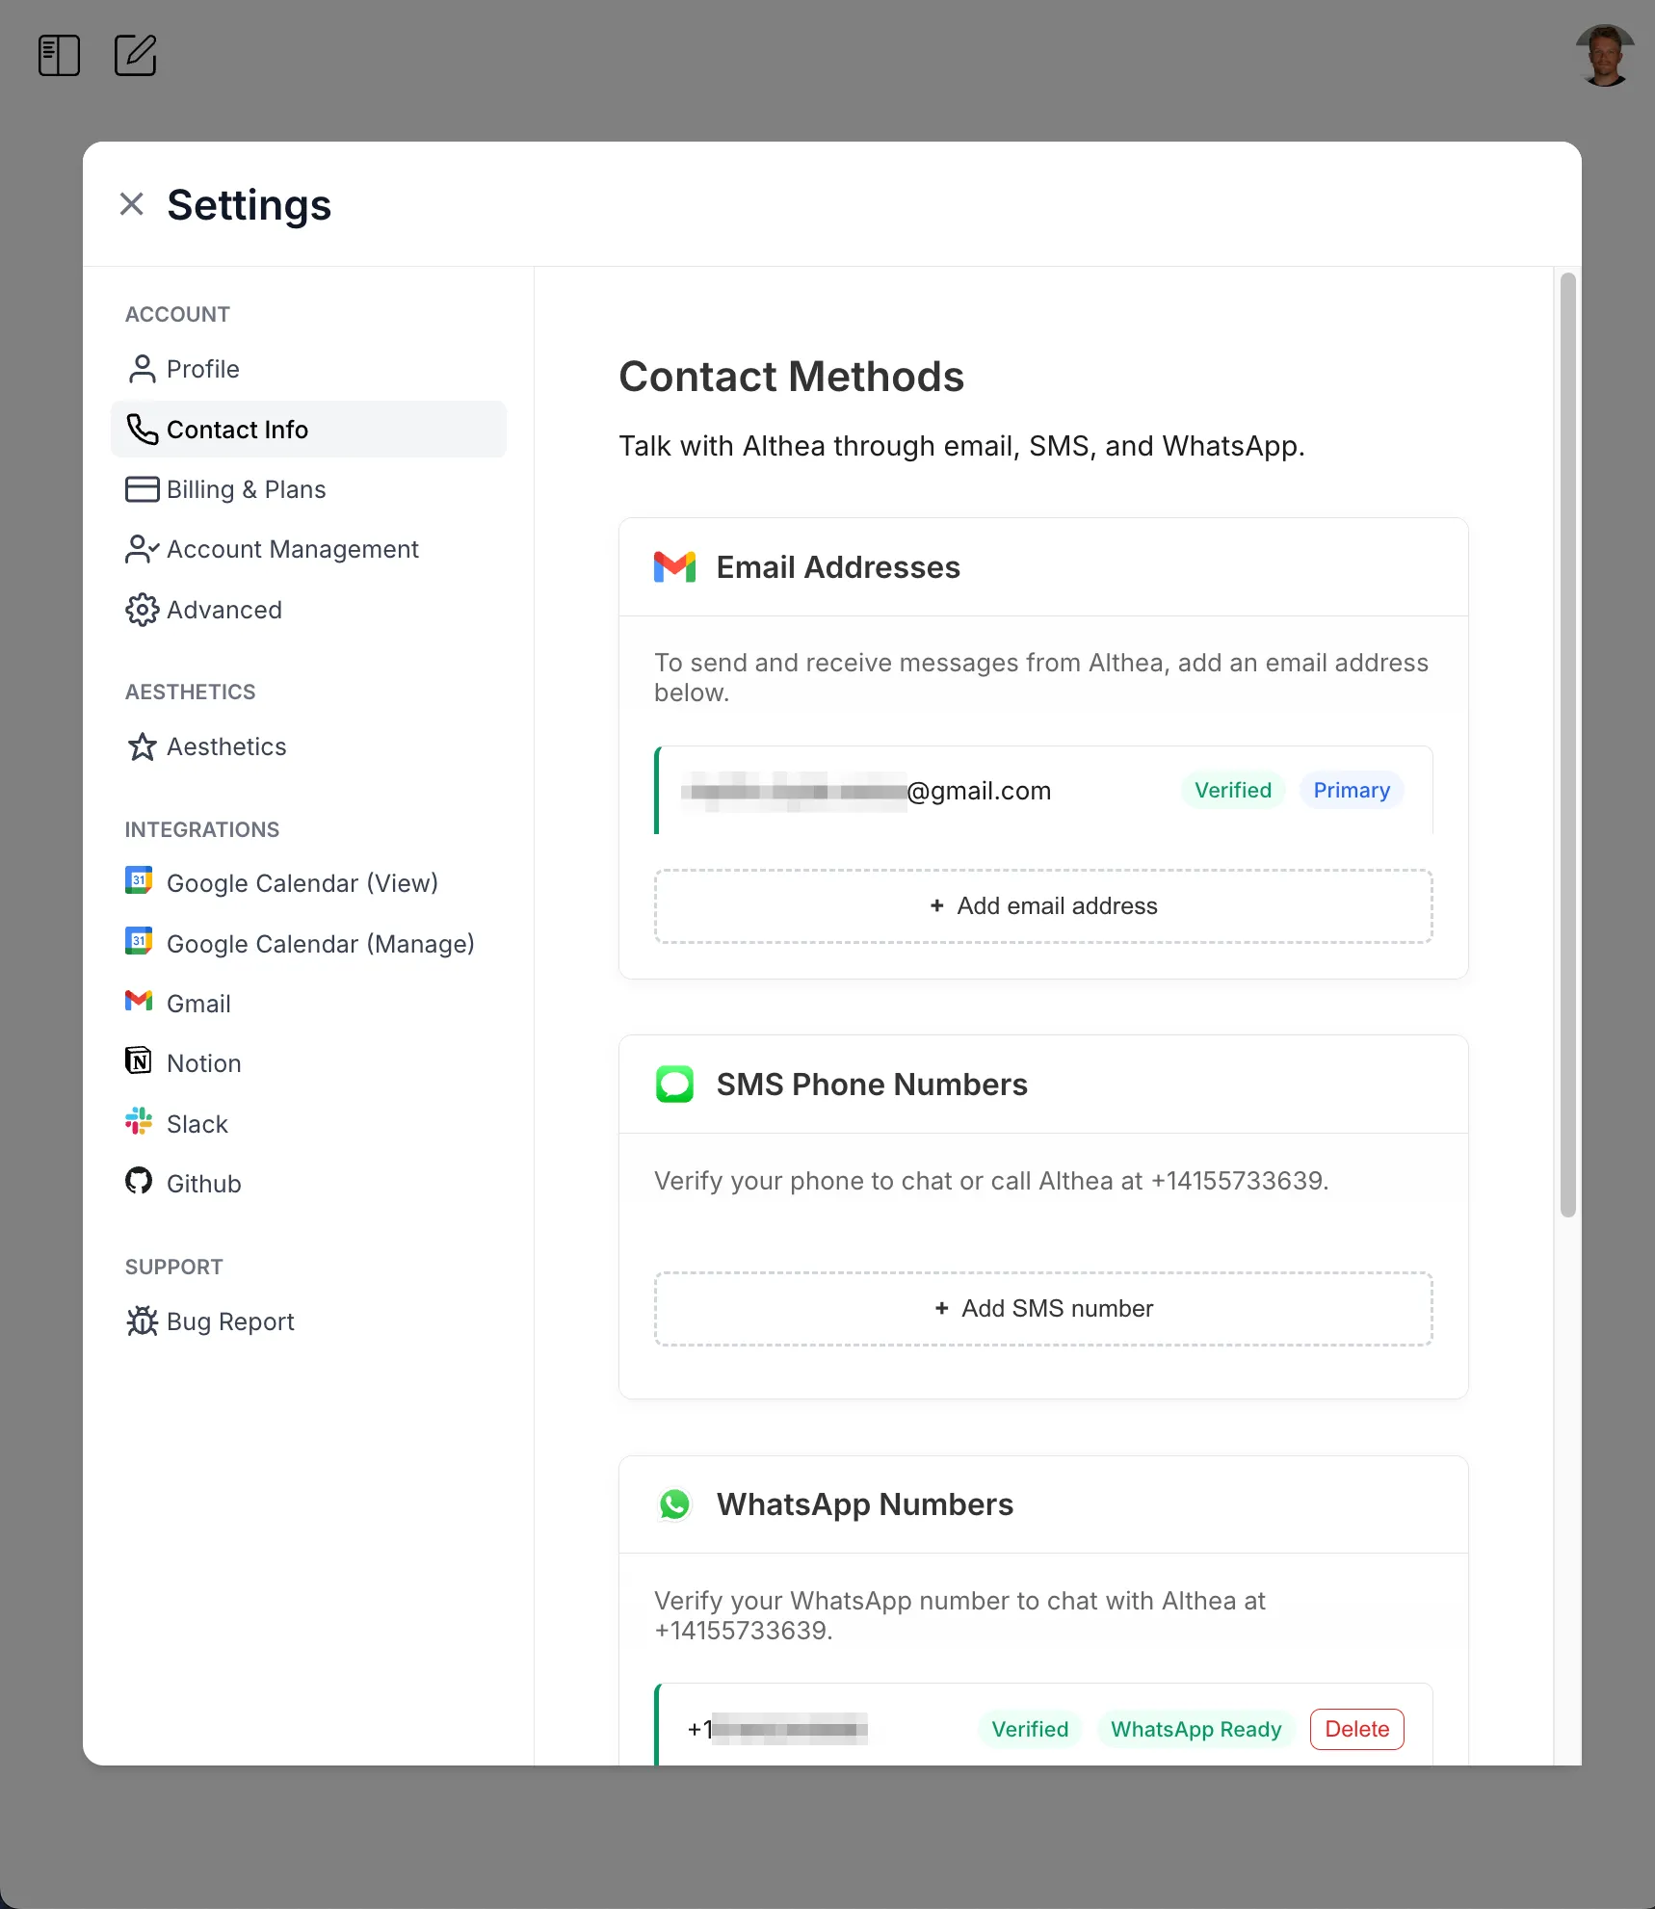Click the settings panel vertical scrollbar
The height and width of the screenshot is (1909, 1655).
click(1568, 745)
